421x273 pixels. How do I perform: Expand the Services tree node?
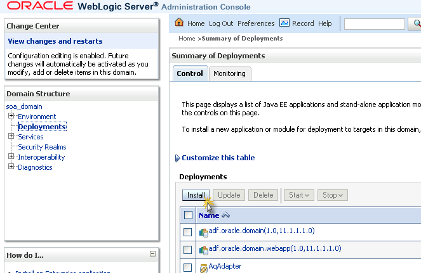point(11,137)
